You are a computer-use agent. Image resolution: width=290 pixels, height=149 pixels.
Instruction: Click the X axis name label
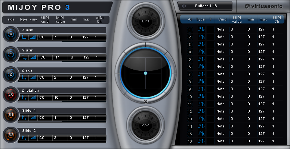(x=27, y=30)
